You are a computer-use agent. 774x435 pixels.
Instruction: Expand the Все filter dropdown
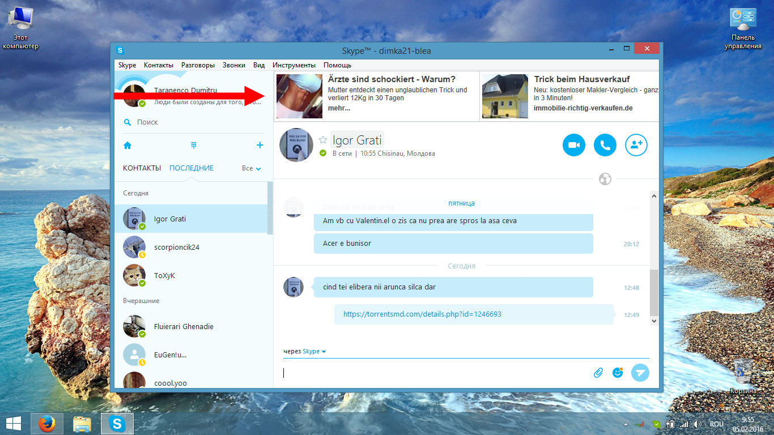(x=252, y=168)
